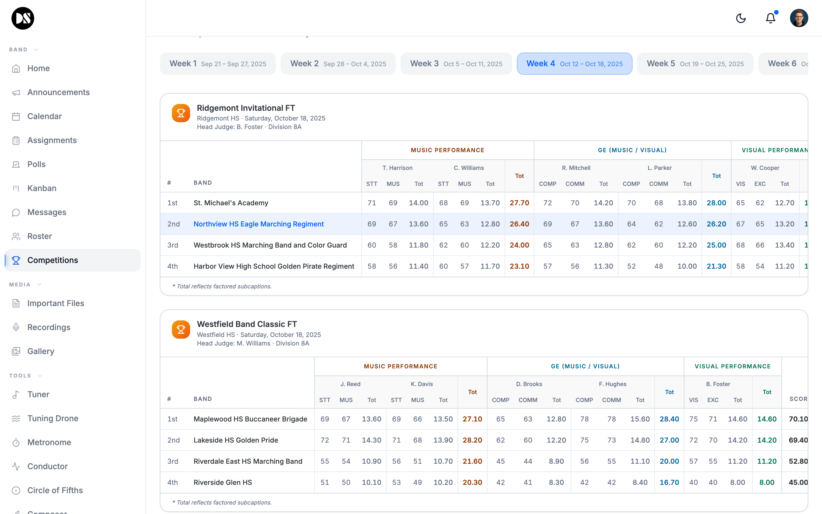This screenshot has width=822, height=514.
Task: Click the profile avatar
Action: pos(799,18)
